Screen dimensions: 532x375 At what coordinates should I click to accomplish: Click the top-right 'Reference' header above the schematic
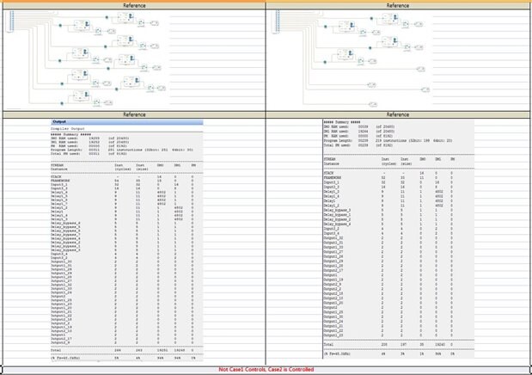click(x=398, y=6)
